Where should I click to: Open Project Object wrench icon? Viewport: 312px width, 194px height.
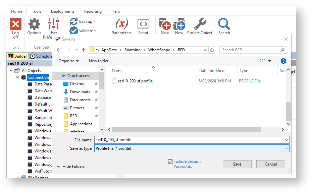point(200,24)
